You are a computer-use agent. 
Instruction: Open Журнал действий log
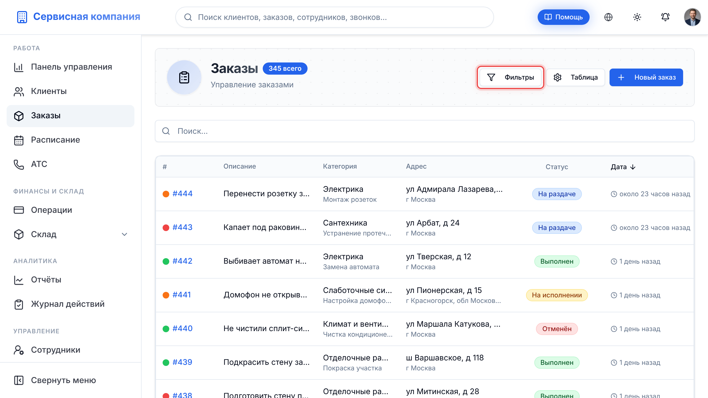71,304
